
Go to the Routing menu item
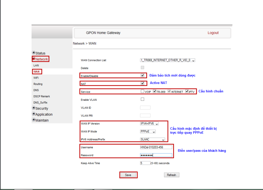38,84
